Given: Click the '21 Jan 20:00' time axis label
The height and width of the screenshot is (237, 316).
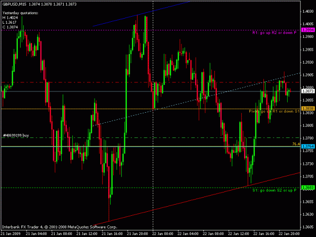Looking at the screenshot, I should [x=138, y=234].
